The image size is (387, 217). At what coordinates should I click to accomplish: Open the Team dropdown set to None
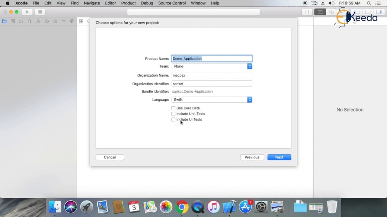[x=212, y=66]
